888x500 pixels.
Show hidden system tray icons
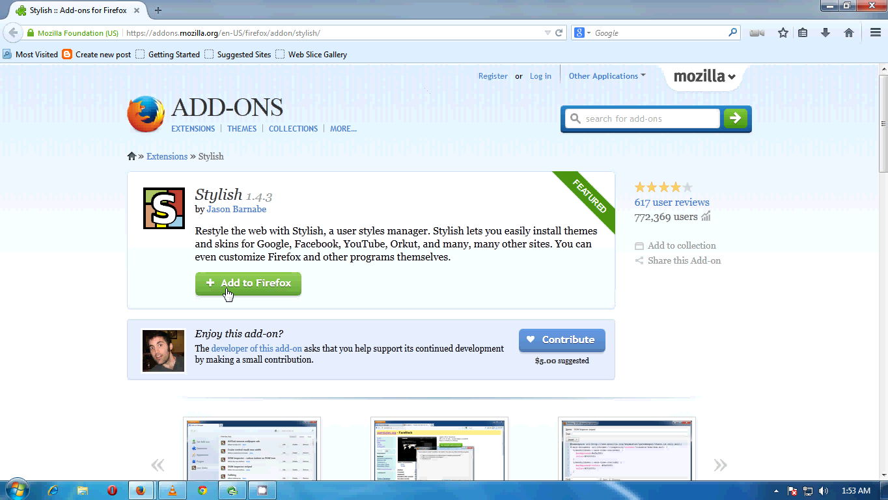pyautogui.click(x=775, y=491)
